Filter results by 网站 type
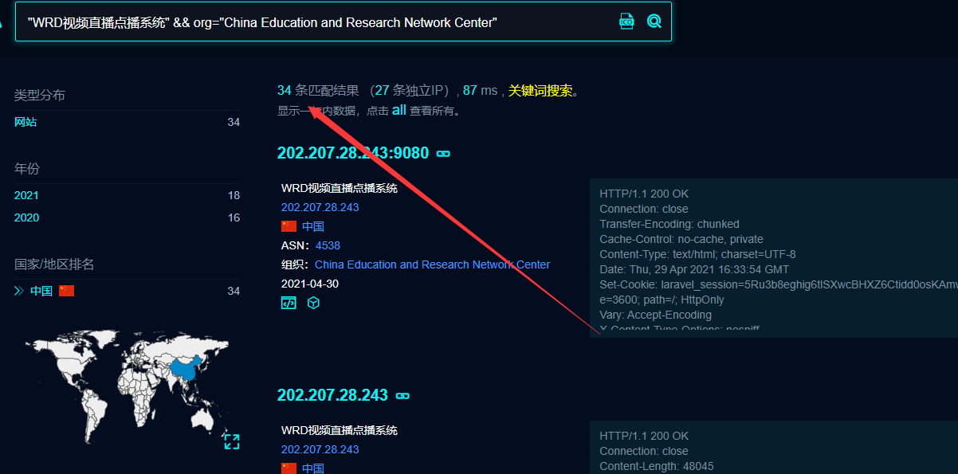This screenshot has width=958, height=474. (x=26, y=122)
